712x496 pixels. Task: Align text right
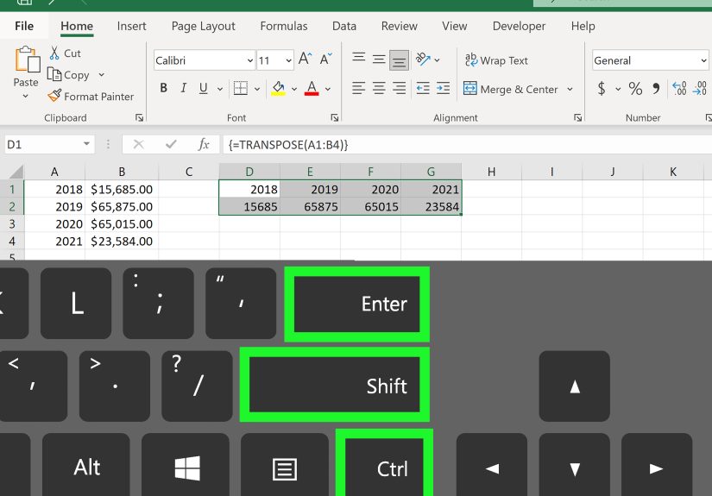[x=399, y=88]
